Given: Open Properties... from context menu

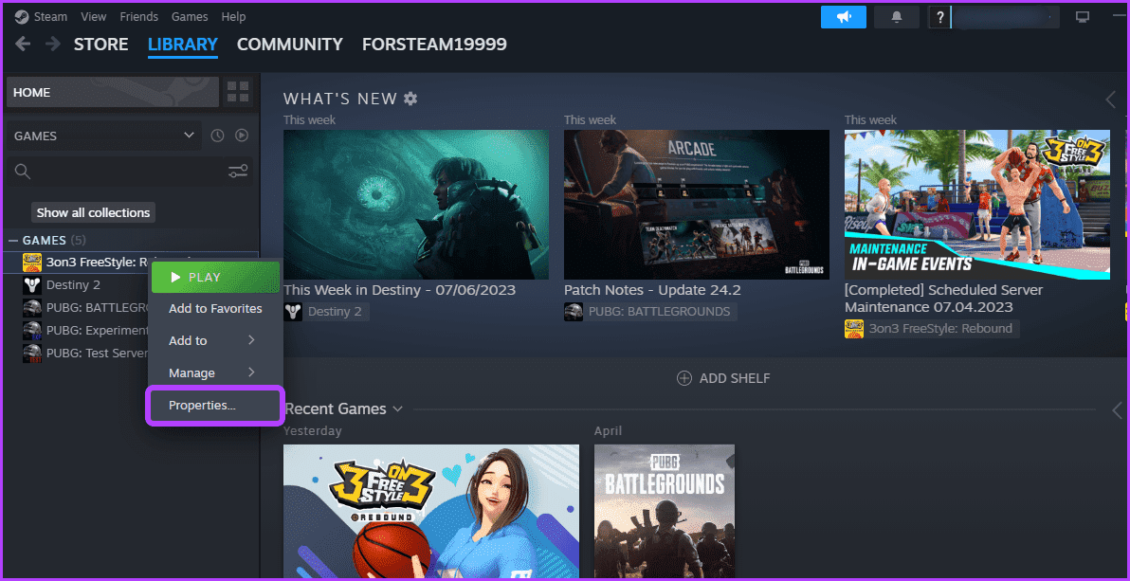Looking at the screenshot, I should click(x=215, y=406).
